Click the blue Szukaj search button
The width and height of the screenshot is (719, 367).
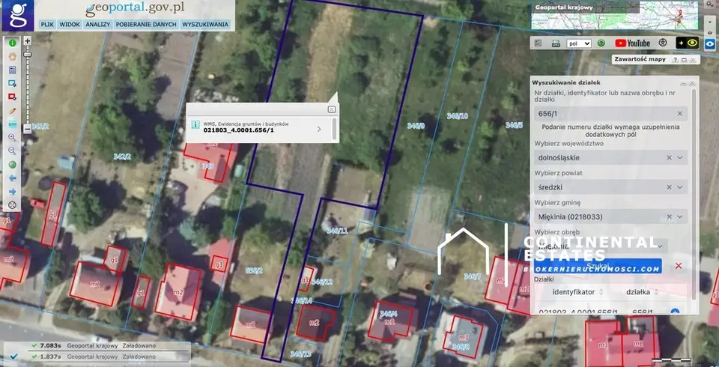[598, 266]
